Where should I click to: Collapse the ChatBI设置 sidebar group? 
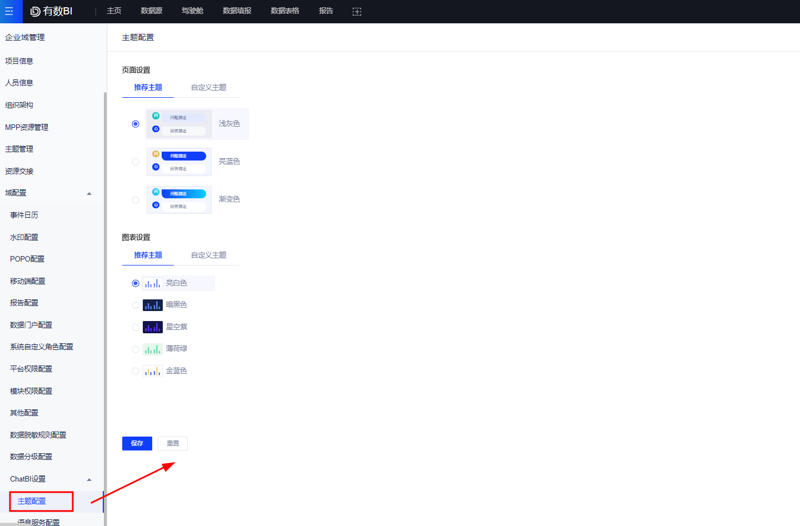[89, 479]
